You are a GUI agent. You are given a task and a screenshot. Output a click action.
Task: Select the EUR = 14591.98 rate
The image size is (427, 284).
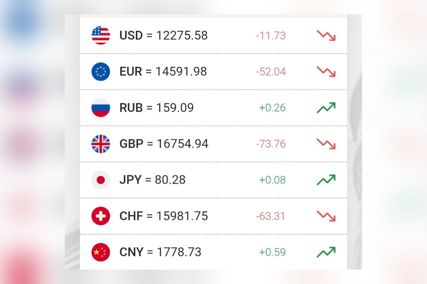click(163, 72)
